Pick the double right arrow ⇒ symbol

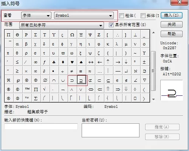118,89
